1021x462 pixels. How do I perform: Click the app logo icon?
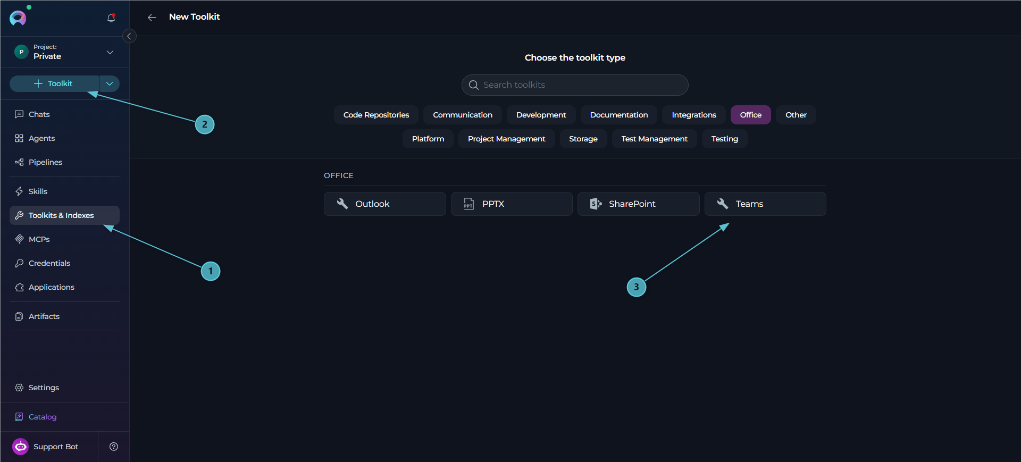pyautogui.click(x=18, y=18)
